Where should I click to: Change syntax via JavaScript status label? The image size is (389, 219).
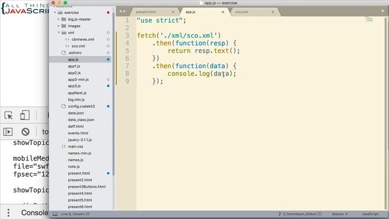coord(370,214)
